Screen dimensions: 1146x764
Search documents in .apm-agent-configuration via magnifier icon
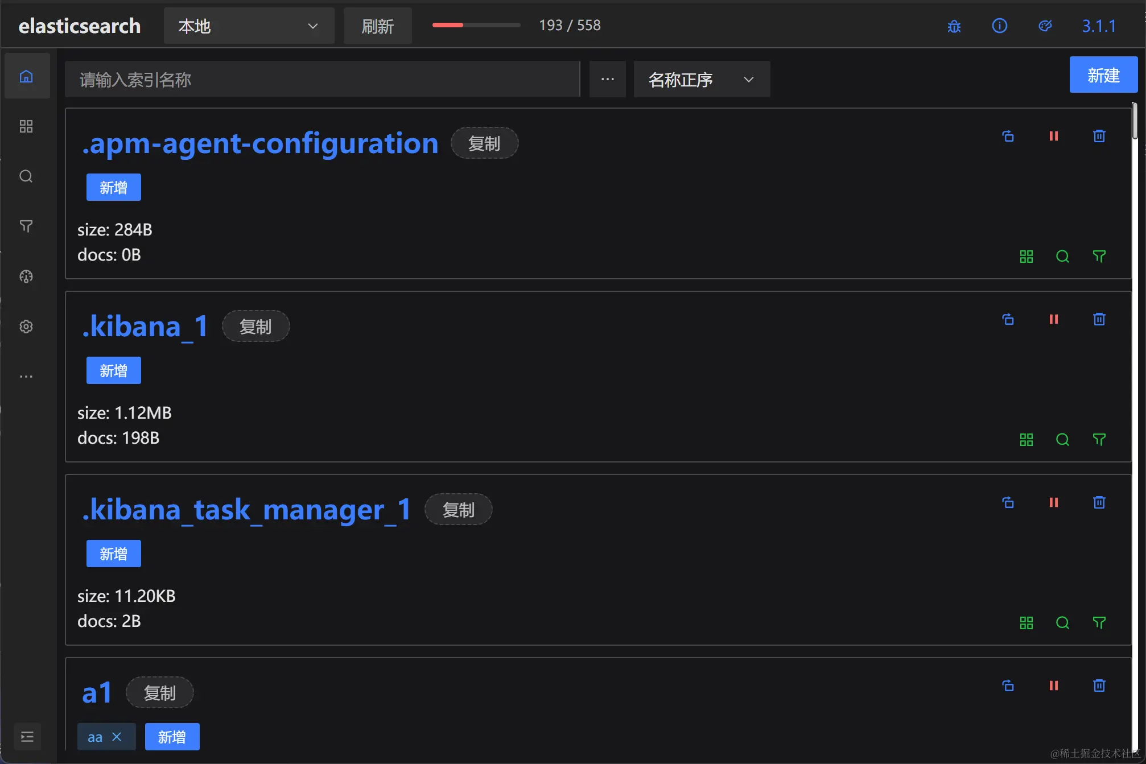[1062, 256]
